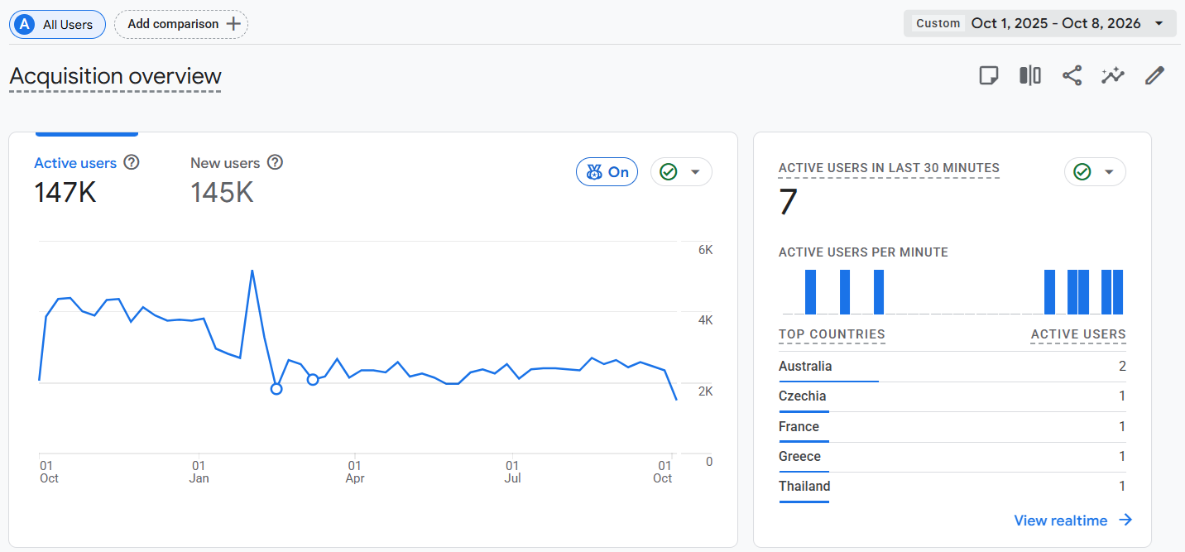Click the Thailand country row

952,487
